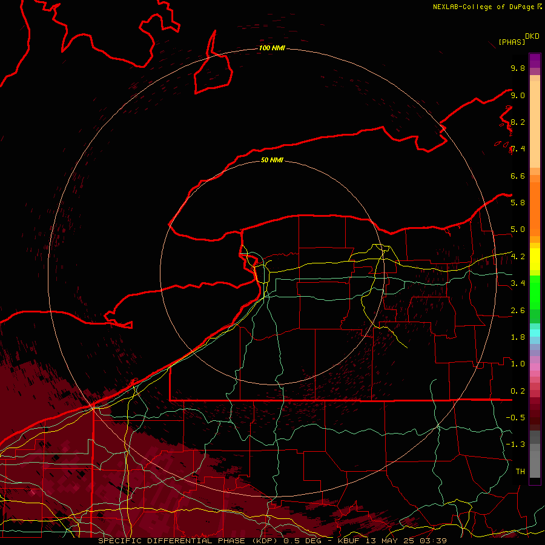Click the 0.2 scale value
545x545 pixels.
coord(518,391)
